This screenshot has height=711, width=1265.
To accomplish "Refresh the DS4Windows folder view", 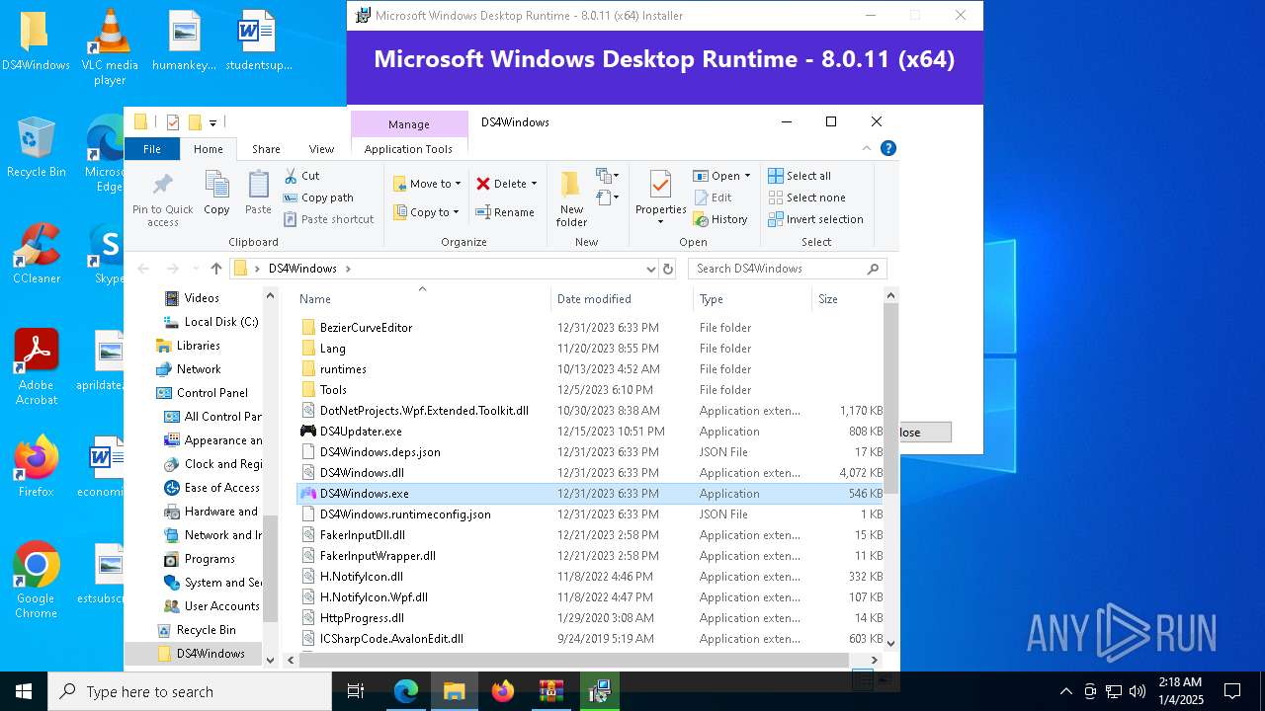I will (x=668, y=269).
